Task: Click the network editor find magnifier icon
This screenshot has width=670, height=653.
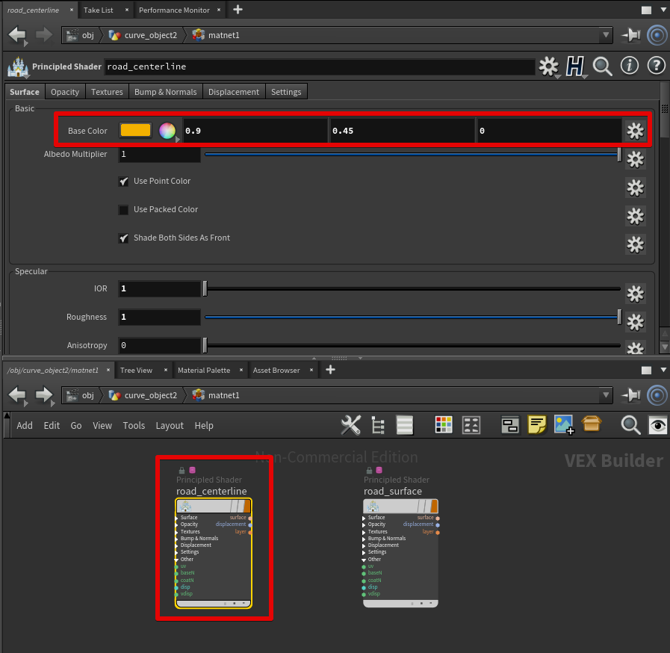Action: 630,425
